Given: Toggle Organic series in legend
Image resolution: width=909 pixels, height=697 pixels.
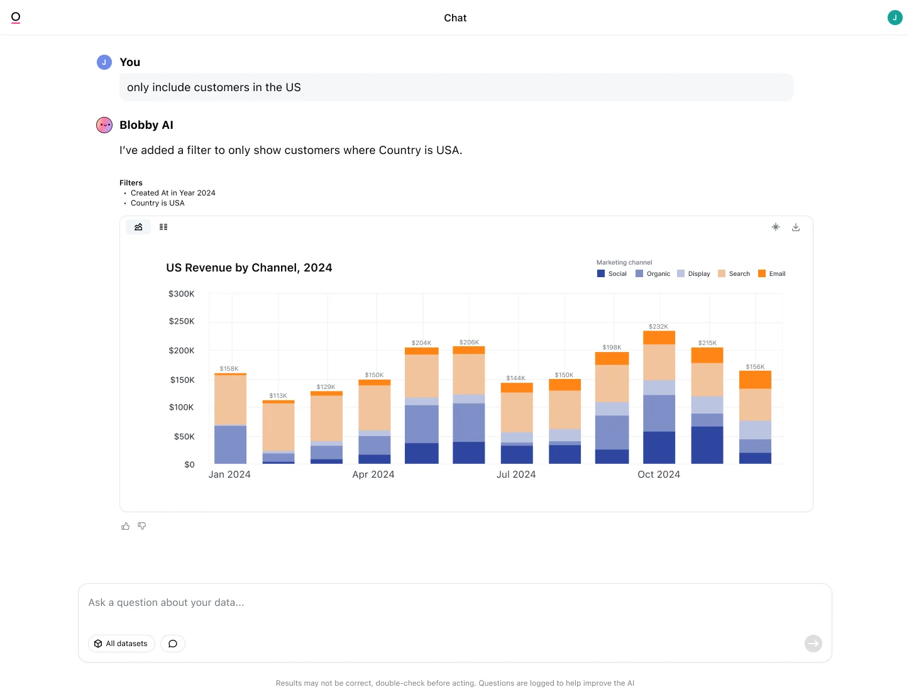Looking at the screenshot, I should pos(653,273).
